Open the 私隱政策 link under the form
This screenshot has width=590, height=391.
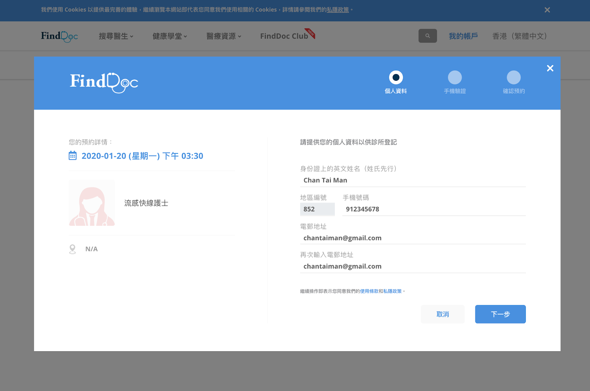point(392,291)
